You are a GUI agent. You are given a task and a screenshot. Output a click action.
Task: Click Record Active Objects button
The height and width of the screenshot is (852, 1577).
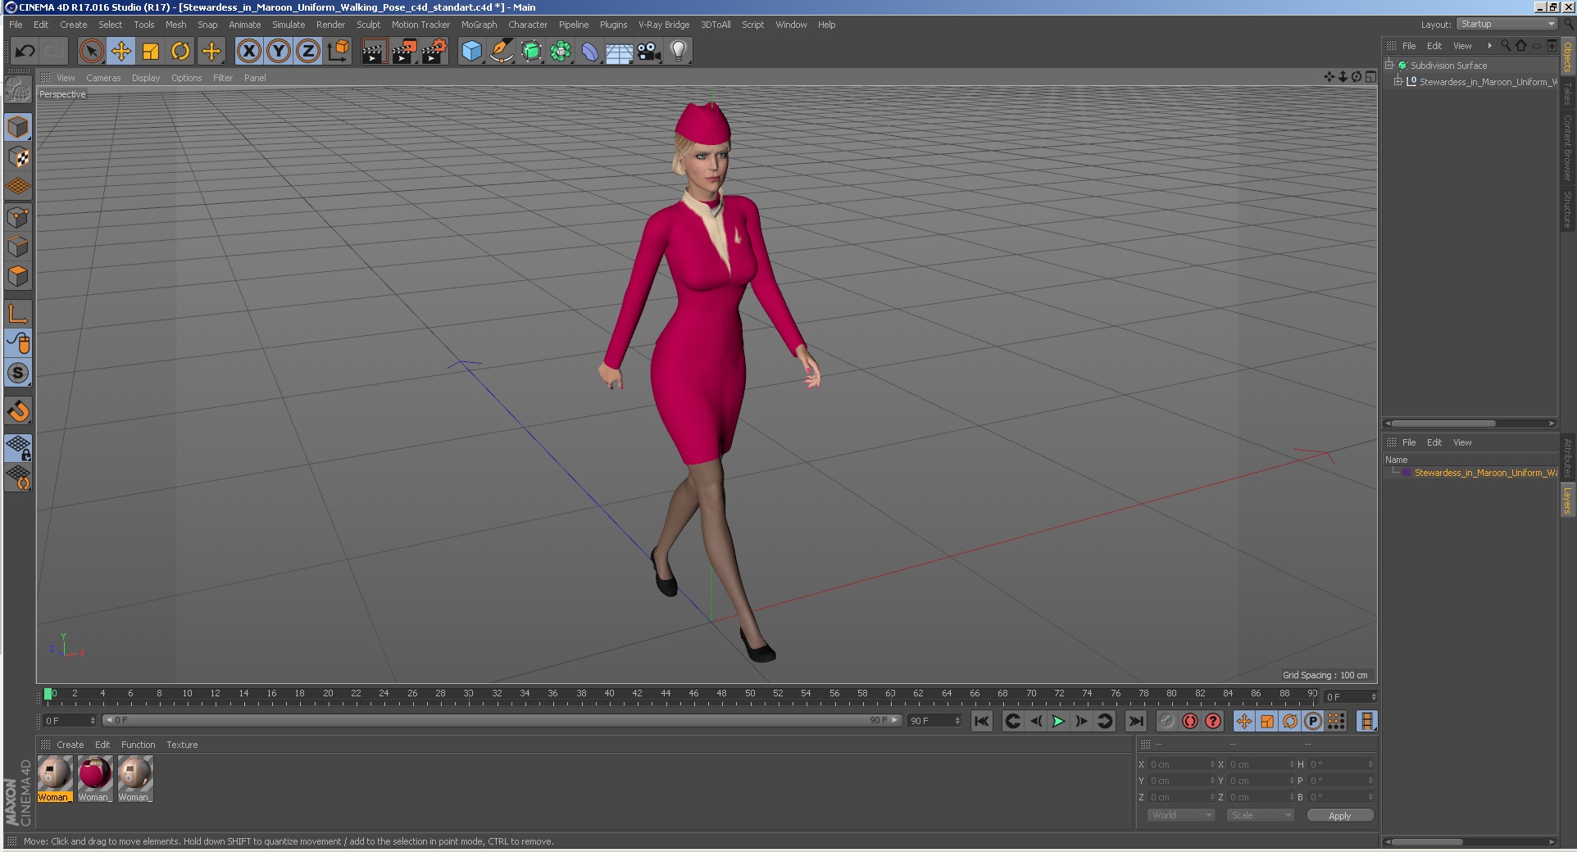pyautogui.click(x=1167, y=721)
